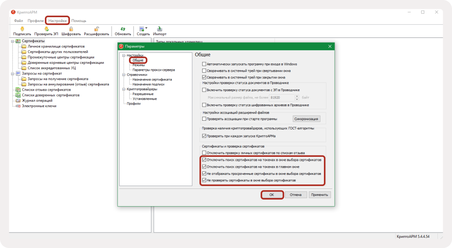Confirm the dialog with OK
Viewport: 452px width, 248px height.
[271, 195]
